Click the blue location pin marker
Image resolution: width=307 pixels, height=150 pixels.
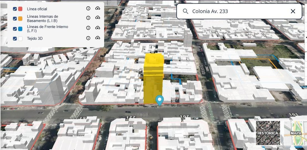click(x=160, y=100)
